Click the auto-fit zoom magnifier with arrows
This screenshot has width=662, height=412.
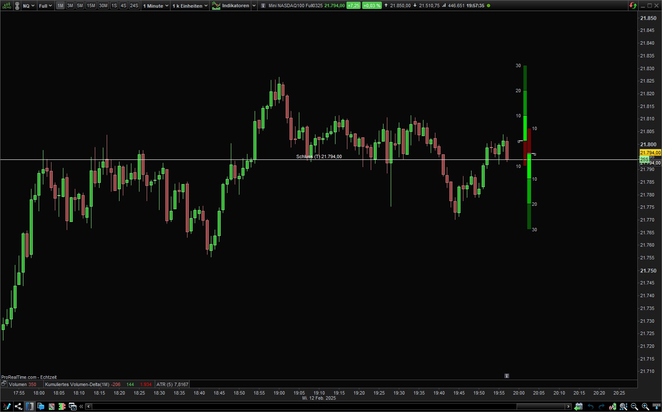pos(623,406)
